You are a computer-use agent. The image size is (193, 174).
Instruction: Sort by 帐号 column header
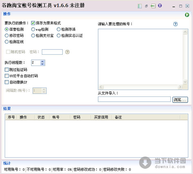pos(60,117)
